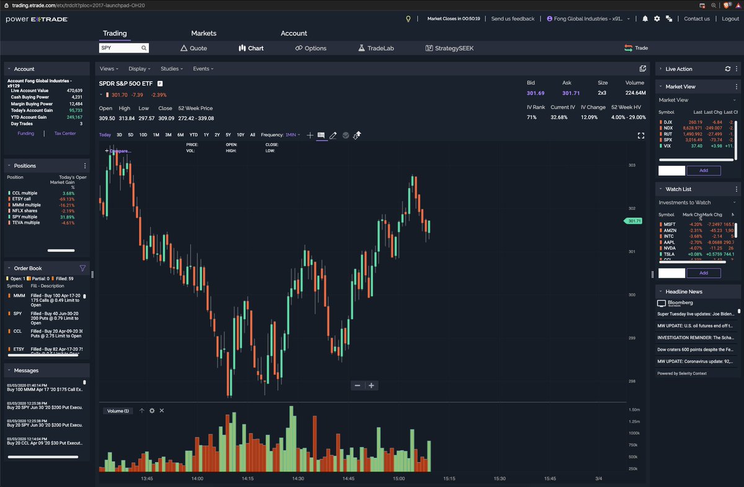Toggle the data flag tool icon

coord(321,135)
